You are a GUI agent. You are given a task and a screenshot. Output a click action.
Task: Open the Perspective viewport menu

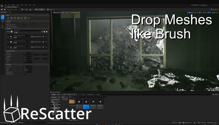pyautogui.click(x=57, y=13)
